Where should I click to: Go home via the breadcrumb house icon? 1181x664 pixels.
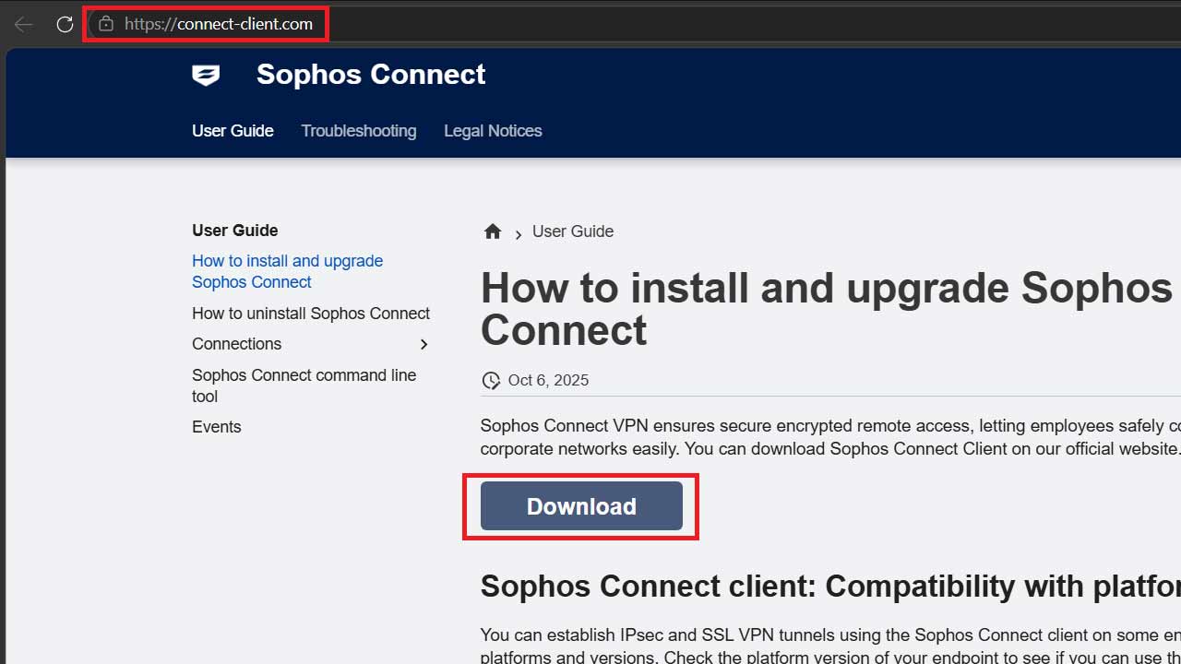pyautogui.click(x=493, y=231)
